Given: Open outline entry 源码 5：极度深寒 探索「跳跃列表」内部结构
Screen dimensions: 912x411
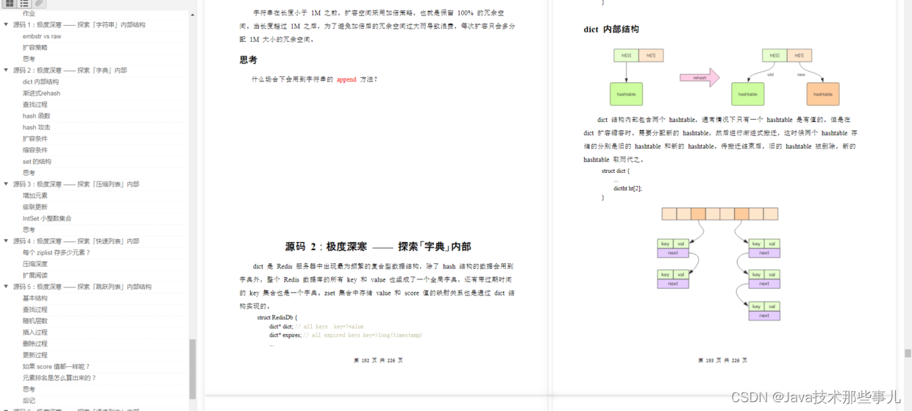Looking at the screenshot, I should [82, 287].
